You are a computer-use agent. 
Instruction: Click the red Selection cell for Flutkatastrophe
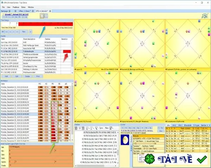(67, 51)
